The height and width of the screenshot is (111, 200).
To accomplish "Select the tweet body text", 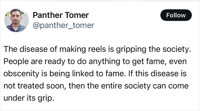I will point(97,74).
